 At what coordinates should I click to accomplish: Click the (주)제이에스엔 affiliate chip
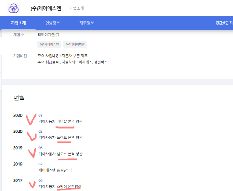tap(49, 44)
